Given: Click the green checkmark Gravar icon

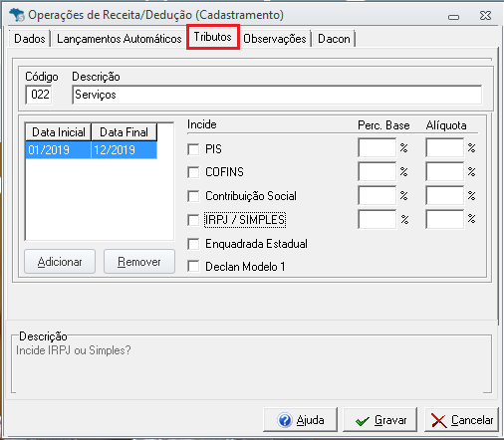Looking at the screenshot, I should click(x=363, y=421).
